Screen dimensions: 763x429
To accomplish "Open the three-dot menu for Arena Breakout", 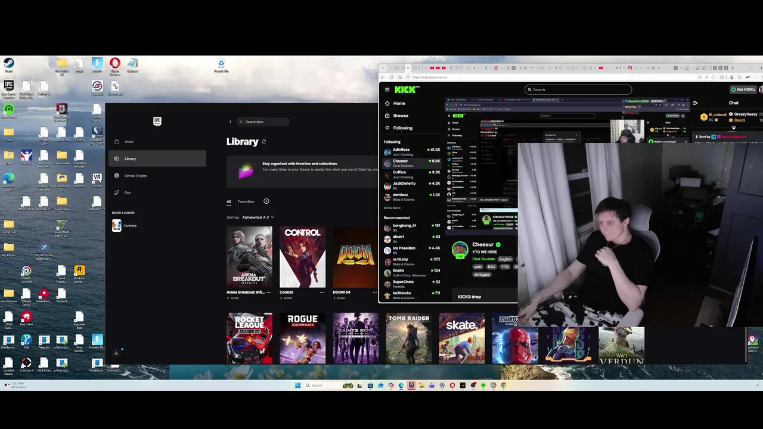I will (x=269, y=292).
